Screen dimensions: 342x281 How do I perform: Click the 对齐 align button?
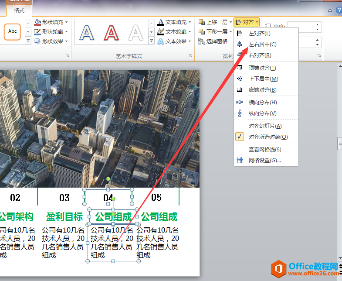coord(246,22)
